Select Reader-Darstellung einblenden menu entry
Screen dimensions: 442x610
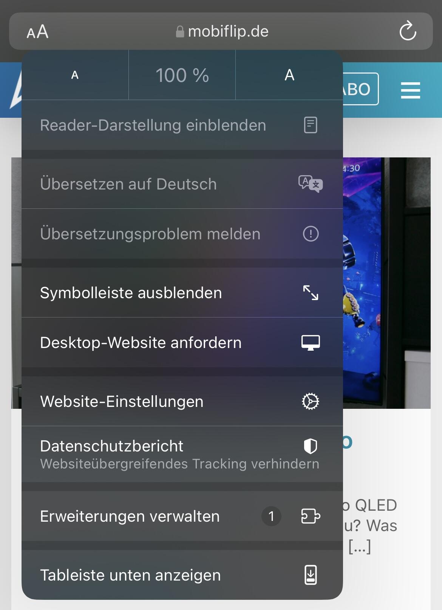pyautogui.click(x=153, y=125)
